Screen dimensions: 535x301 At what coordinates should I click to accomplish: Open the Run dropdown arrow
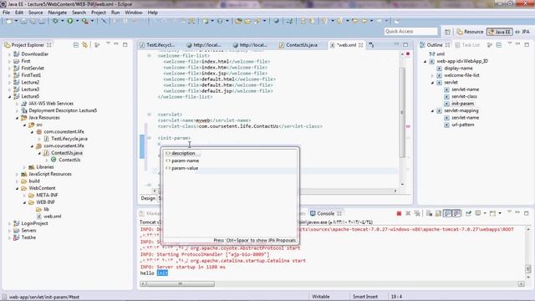point(77,21)
